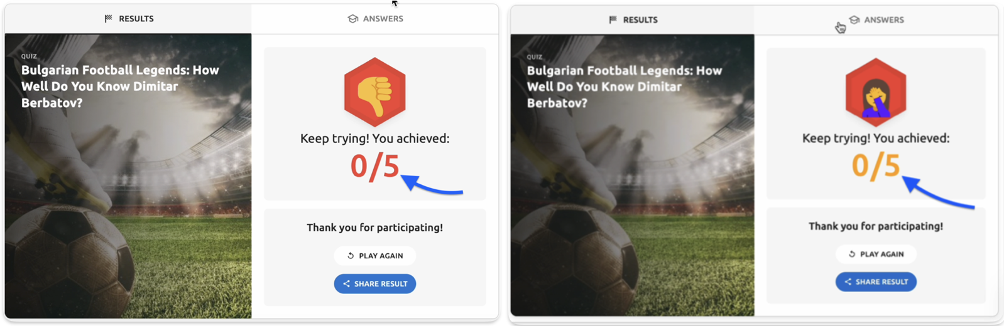Click the left quiz title about Dimitar Berbatov

(120, 87)
